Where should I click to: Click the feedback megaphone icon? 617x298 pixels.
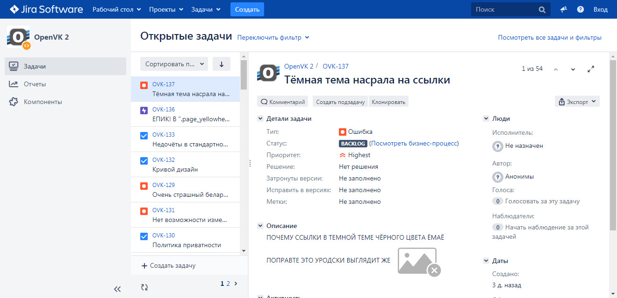click(x=564, y=9)
